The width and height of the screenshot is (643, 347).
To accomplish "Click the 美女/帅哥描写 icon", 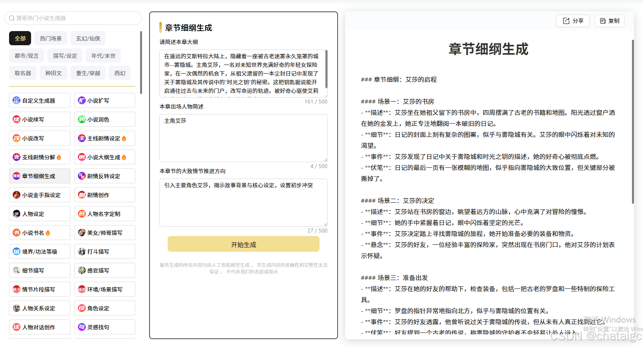I will pyautogui.click(x=82, y=233).
